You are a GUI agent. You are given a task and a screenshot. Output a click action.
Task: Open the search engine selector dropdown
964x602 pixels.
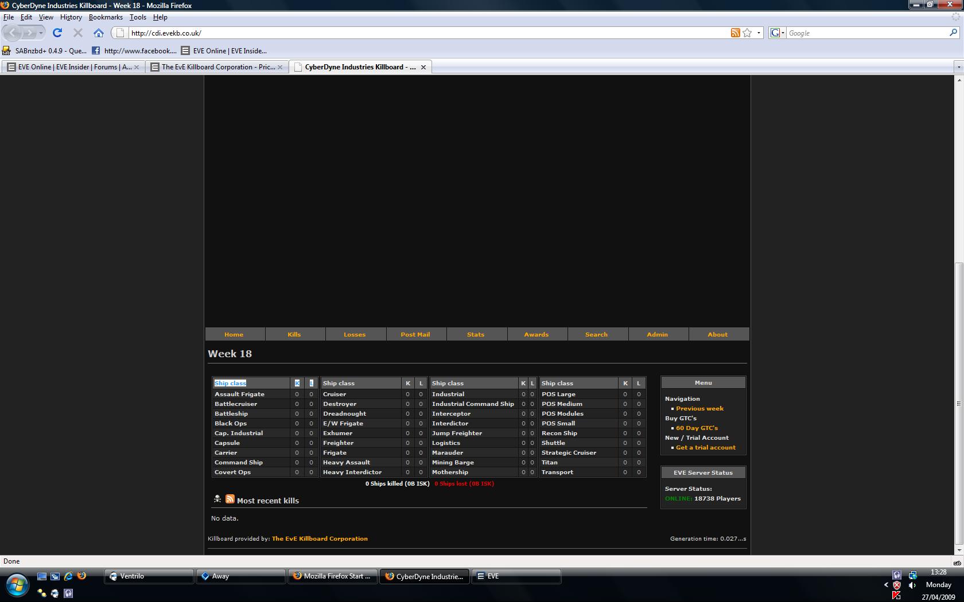777,33
